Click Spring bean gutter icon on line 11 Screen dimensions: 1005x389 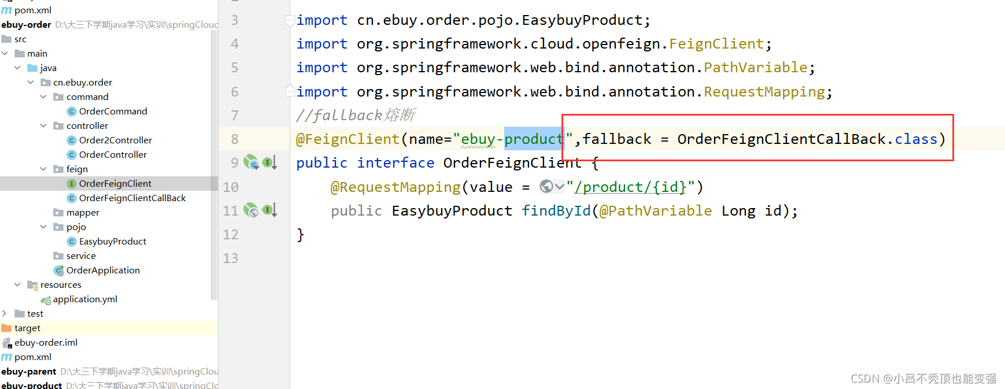point(250,210)
